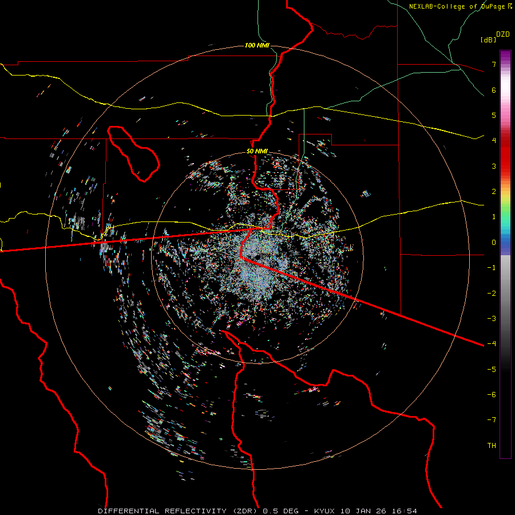Pick the red 3 dB band on color bar
Screen dimensions: 515x515
505,166
